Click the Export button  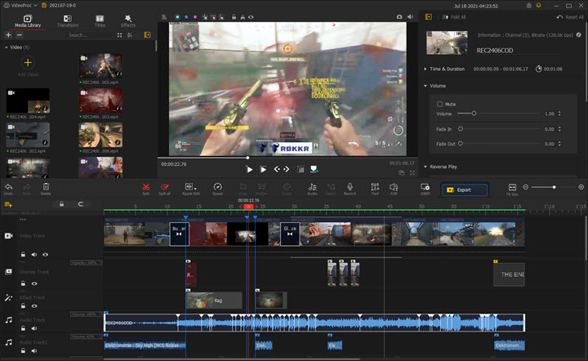[x=465, y=190]
